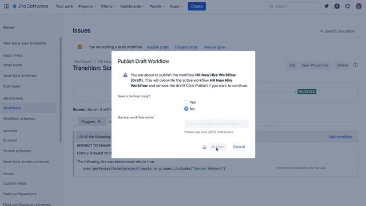Screen dimensions: 366x206
Task: Open the app switcher grid icon
Action: click(x=6, y=6)
